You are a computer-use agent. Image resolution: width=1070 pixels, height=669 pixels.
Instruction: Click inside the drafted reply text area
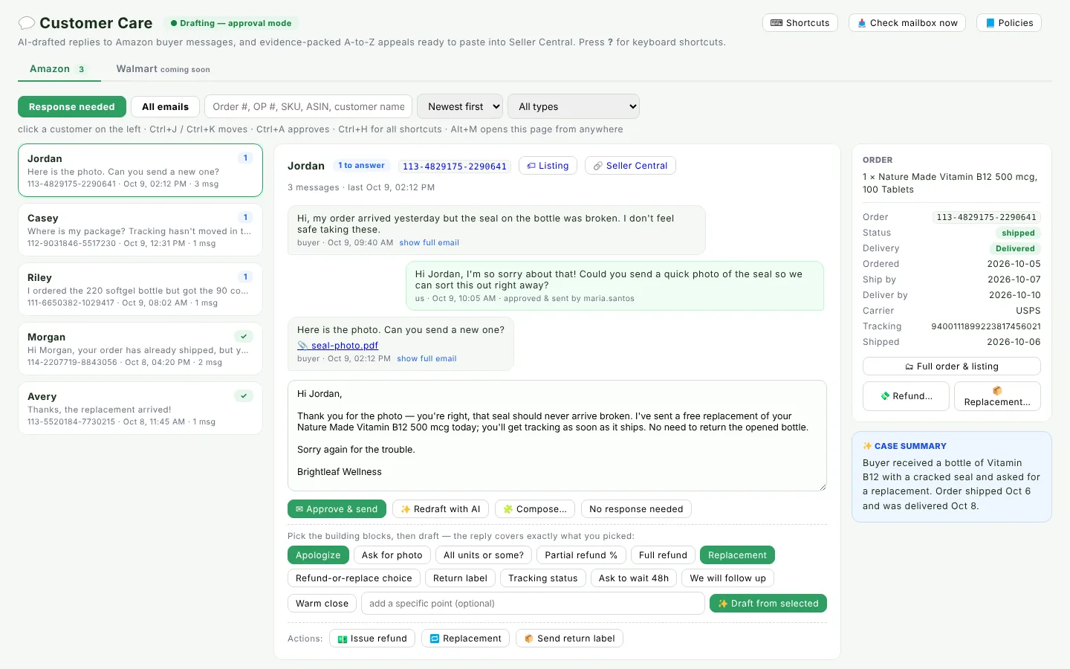click(x=557, y=436)
